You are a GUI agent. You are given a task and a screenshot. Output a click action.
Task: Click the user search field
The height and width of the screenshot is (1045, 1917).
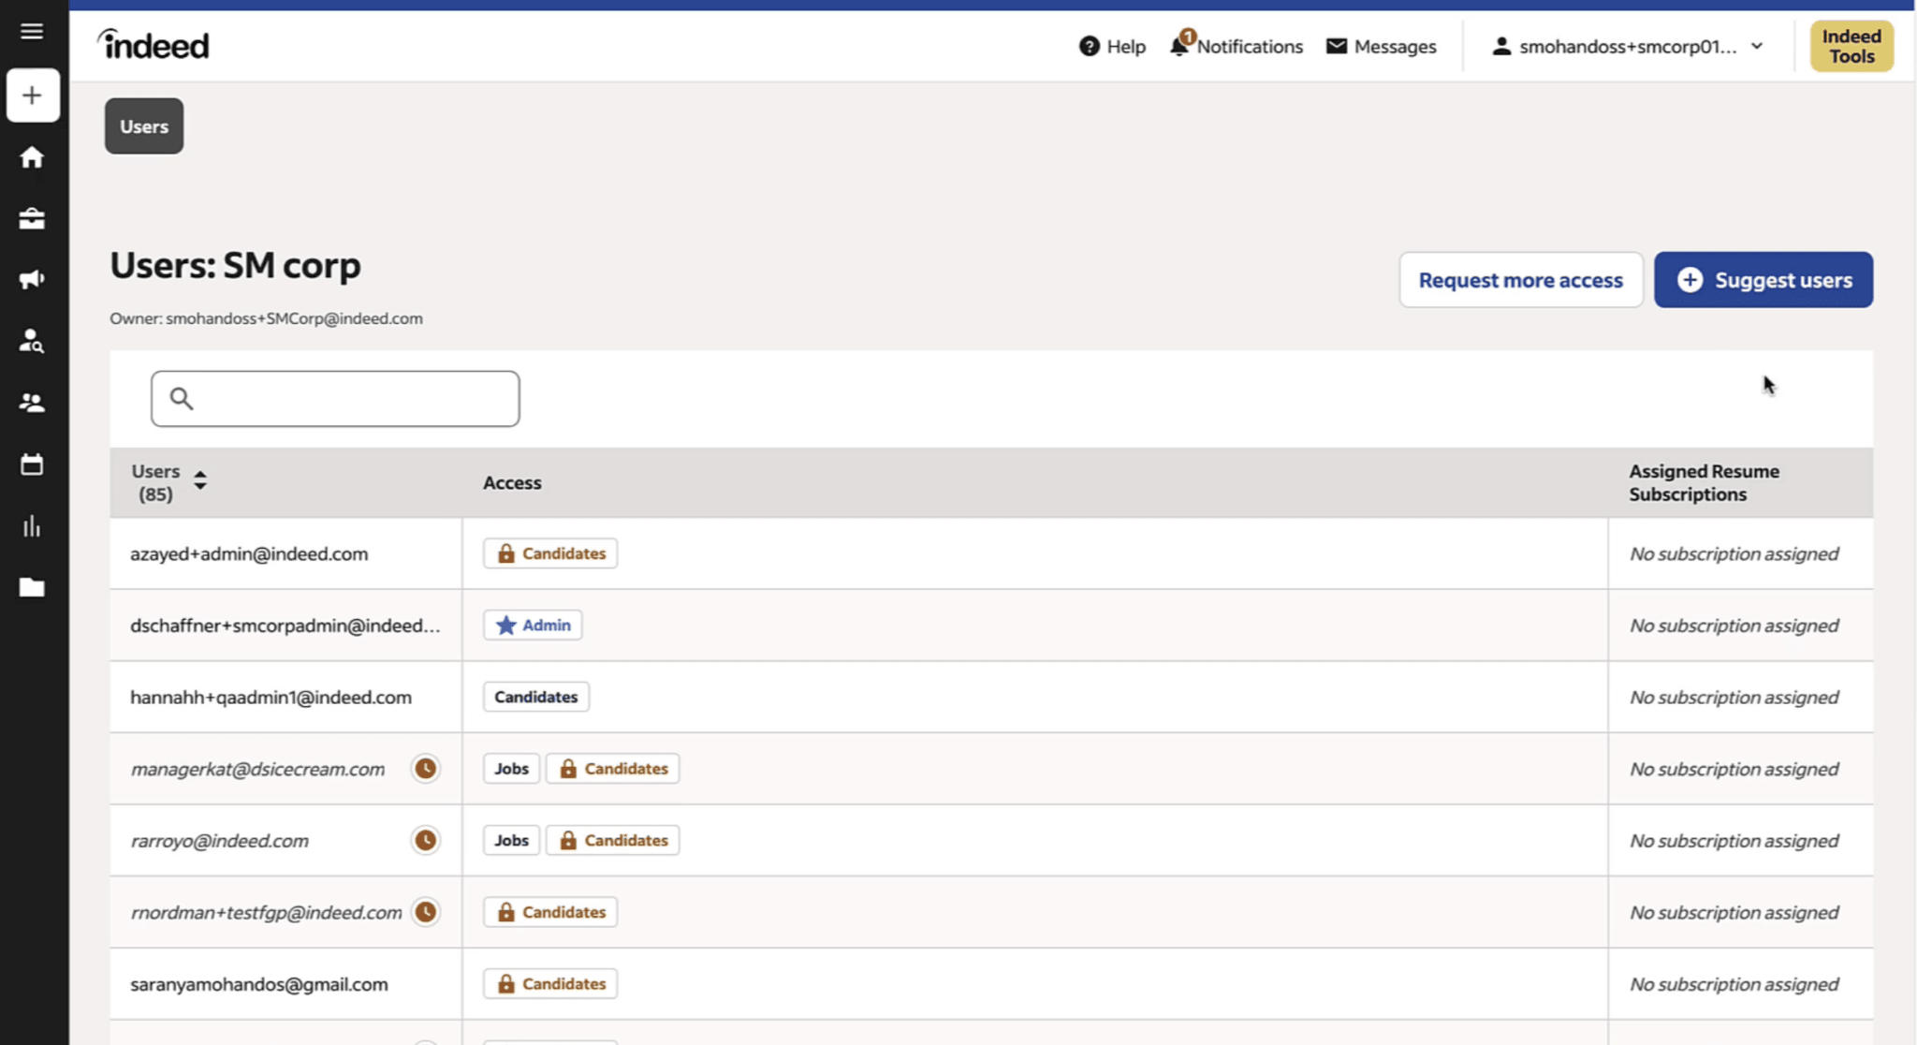coord(334,398)
